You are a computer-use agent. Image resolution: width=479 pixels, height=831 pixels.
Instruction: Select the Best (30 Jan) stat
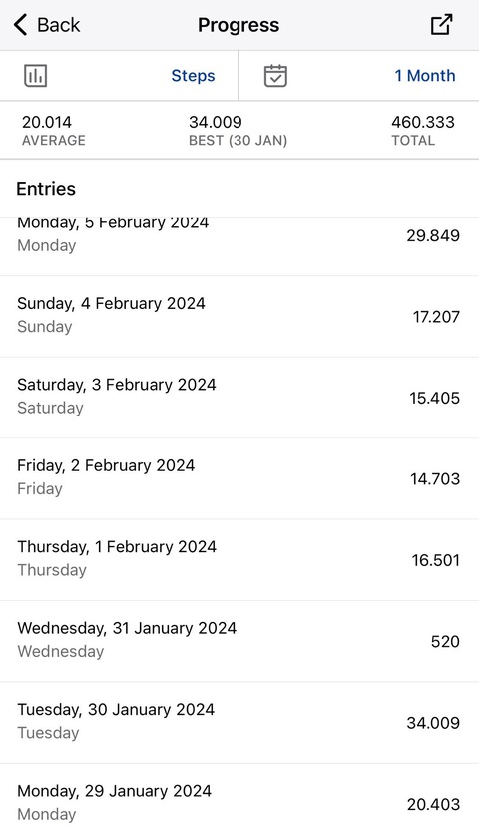[x=239, y=131]
